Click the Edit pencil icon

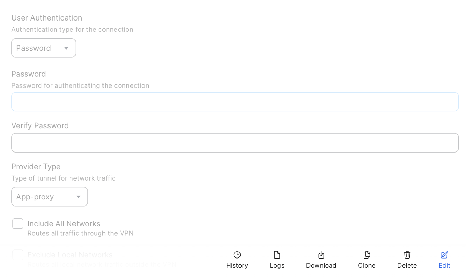click(444, 255)
